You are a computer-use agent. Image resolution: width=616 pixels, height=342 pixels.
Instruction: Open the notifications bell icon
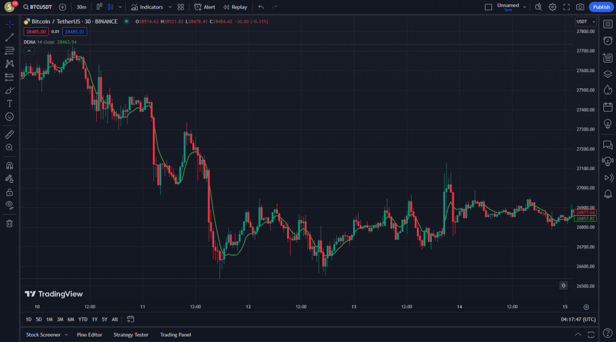pyautogui.click(x=608, y=194)
